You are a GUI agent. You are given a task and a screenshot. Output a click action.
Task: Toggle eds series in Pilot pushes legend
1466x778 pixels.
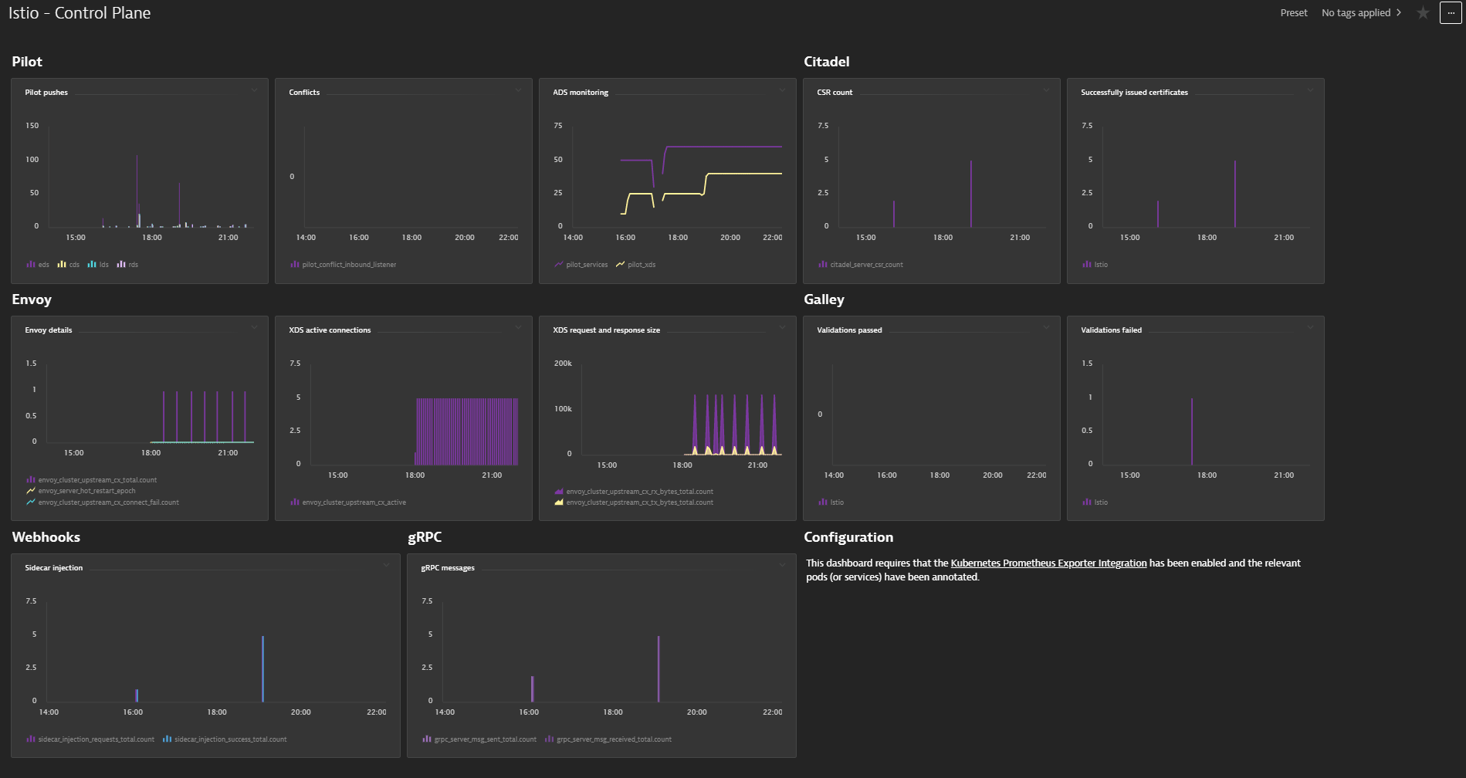pyautogui.click(x=38, y=265)
